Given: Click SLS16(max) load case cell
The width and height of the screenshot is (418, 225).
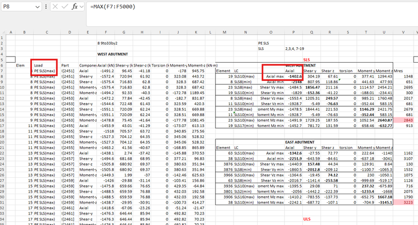Looking at the screenshot, I should pyautogui.click(x=244, y=197).
